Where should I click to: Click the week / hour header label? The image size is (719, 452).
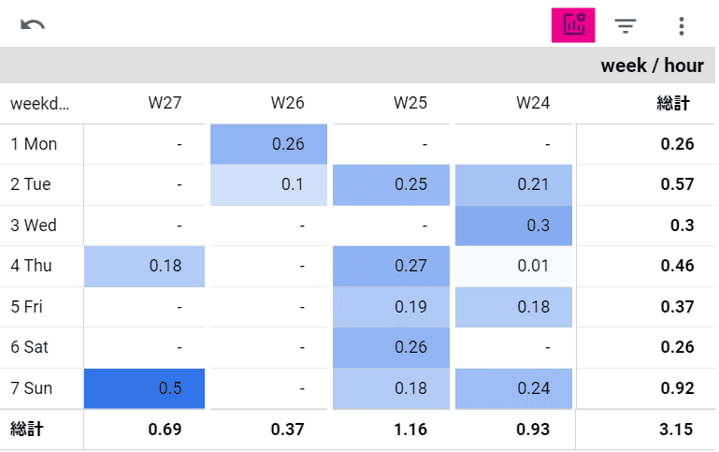tap(652, 66)
